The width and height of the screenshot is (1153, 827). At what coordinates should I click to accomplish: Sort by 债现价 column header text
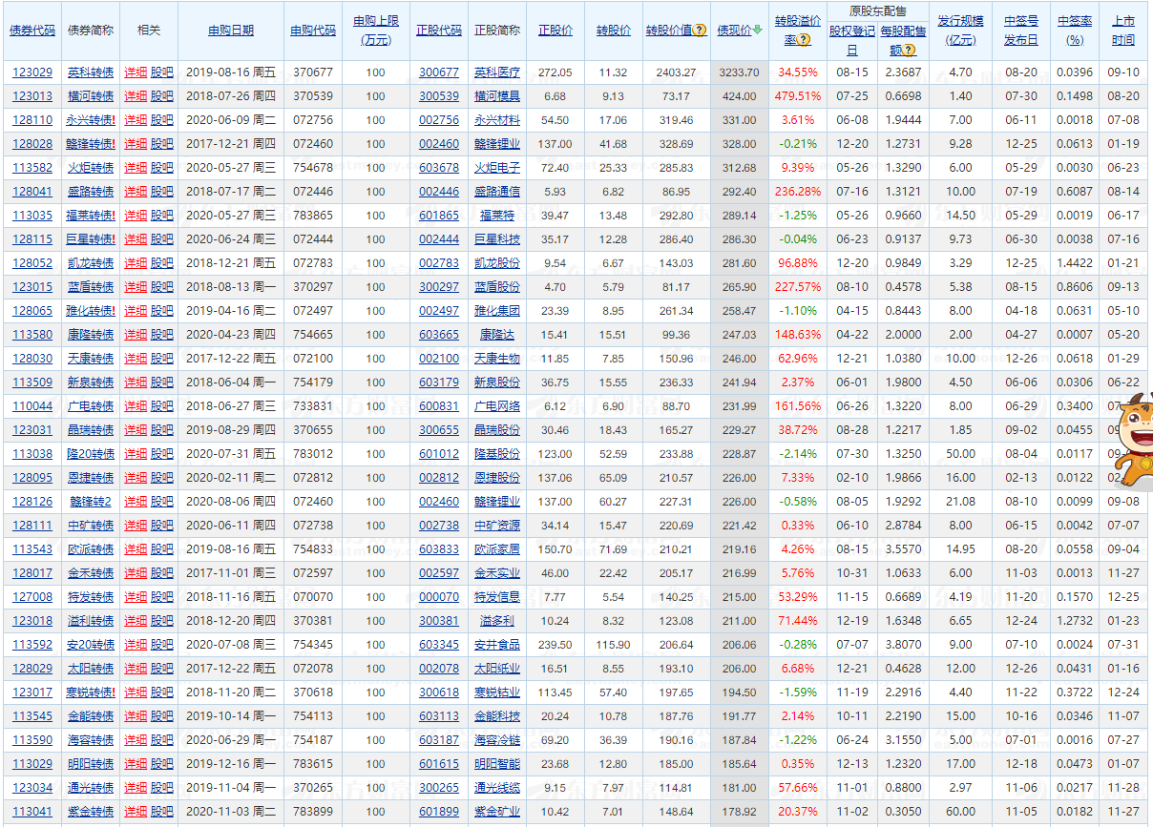pos(734,31)
